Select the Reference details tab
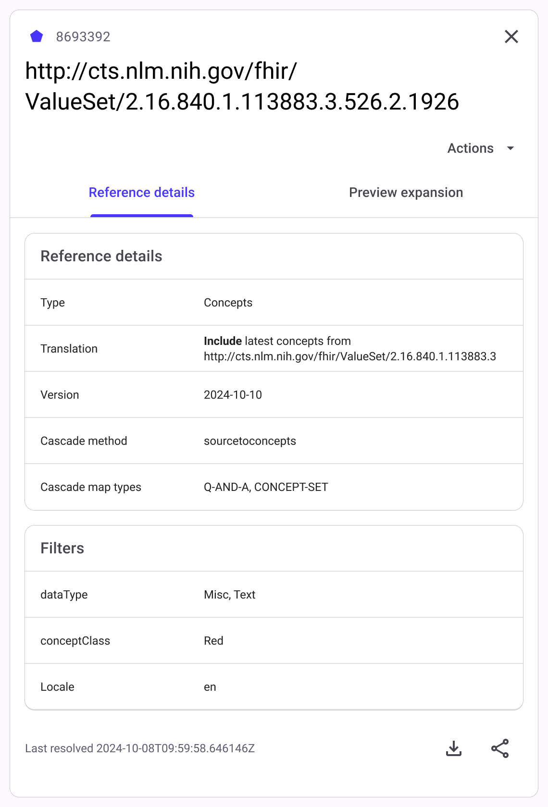This screenshot has width=548, height=807. click(x=142, y=193)
